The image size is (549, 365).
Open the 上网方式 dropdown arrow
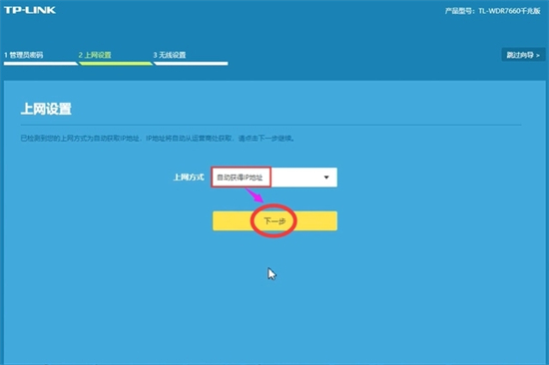tap(326, 178)
